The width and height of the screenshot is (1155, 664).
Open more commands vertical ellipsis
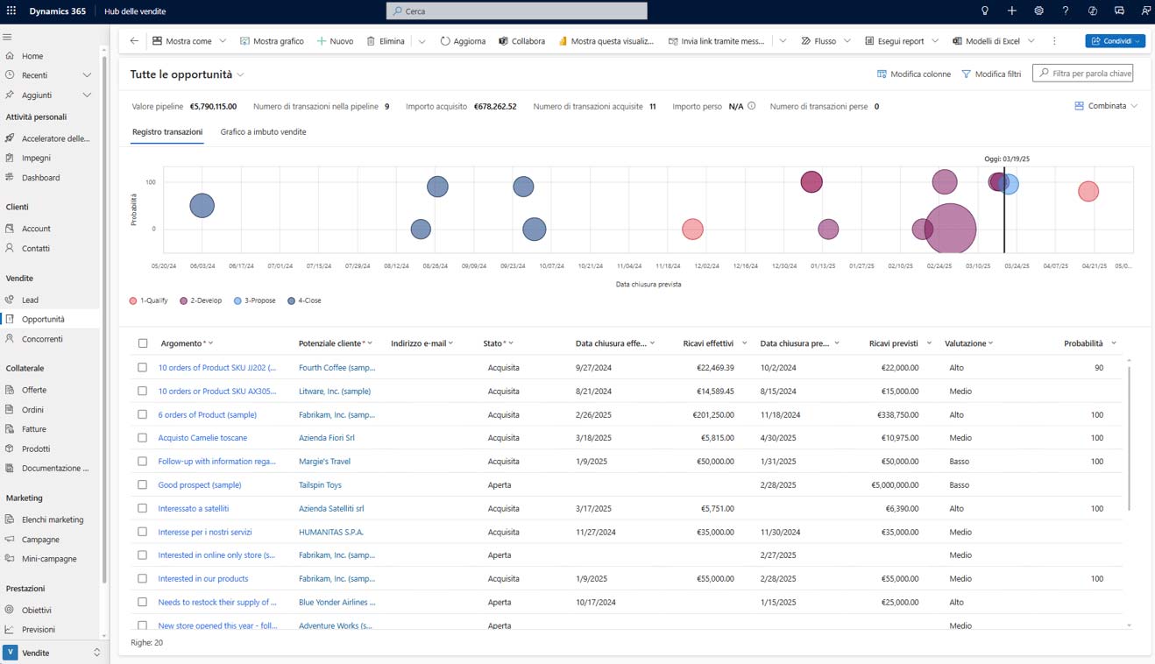(1054, 41)
